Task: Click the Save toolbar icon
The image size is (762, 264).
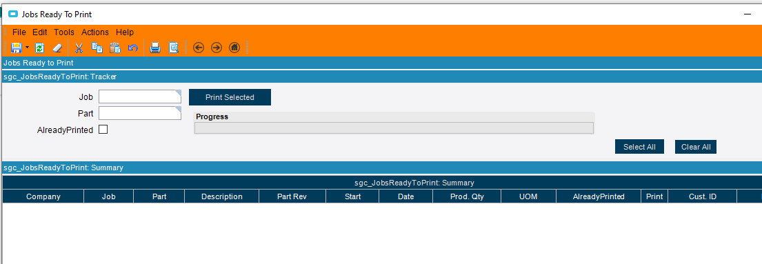Action: (x=17, y=48)
